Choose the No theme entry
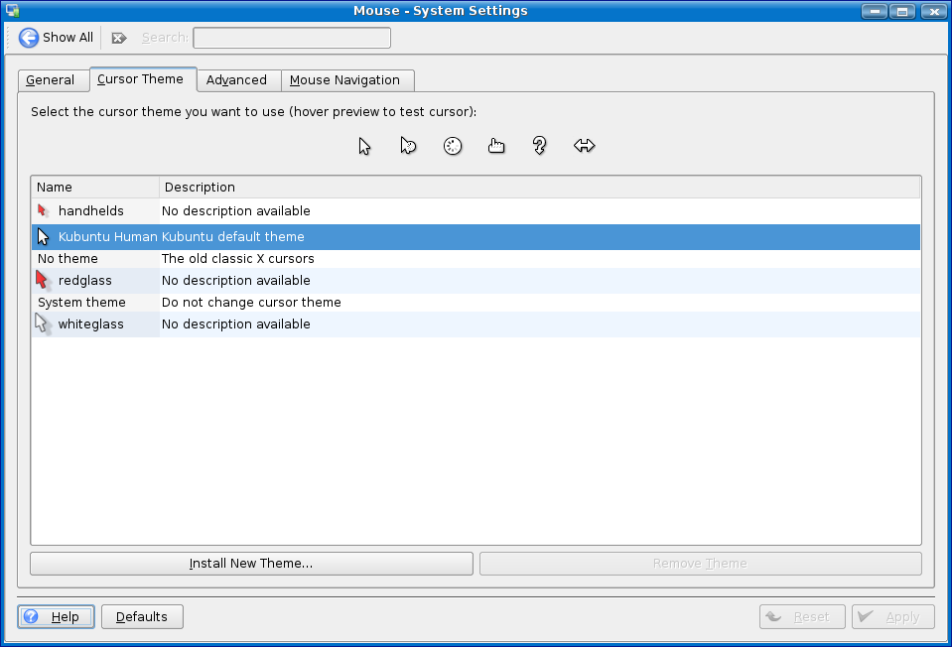The height and width of the screenshot is (647, 952). click(x=68, y=259)
